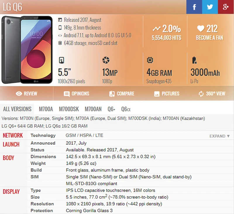Click the Compare phones icon

[x=112, y=94]
